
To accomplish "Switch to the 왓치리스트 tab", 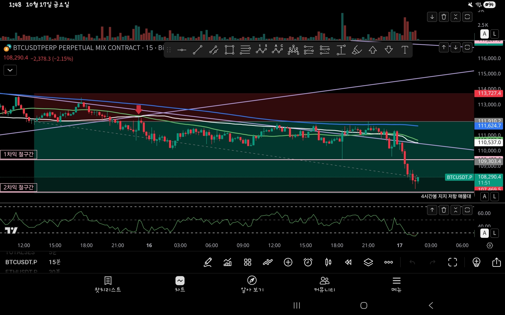I will (108, 284).
